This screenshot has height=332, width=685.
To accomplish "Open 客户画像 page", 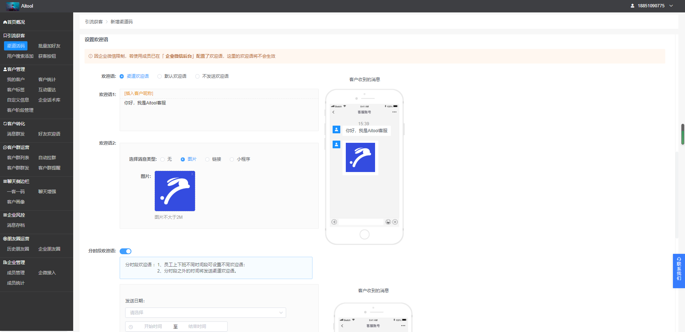I will click(16, 202).
